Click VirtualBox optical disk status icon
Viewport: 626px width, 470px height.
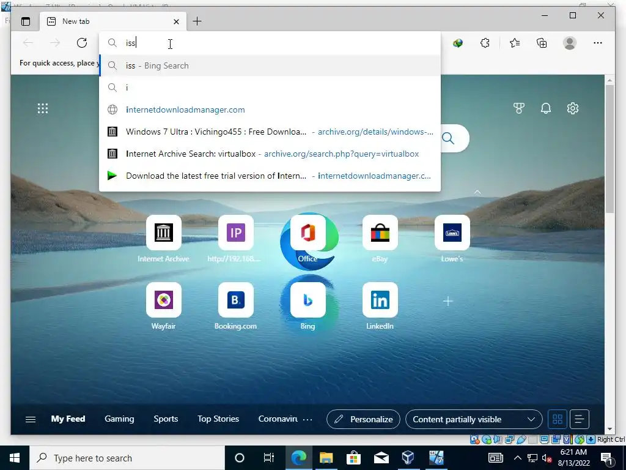coord(486,439)
